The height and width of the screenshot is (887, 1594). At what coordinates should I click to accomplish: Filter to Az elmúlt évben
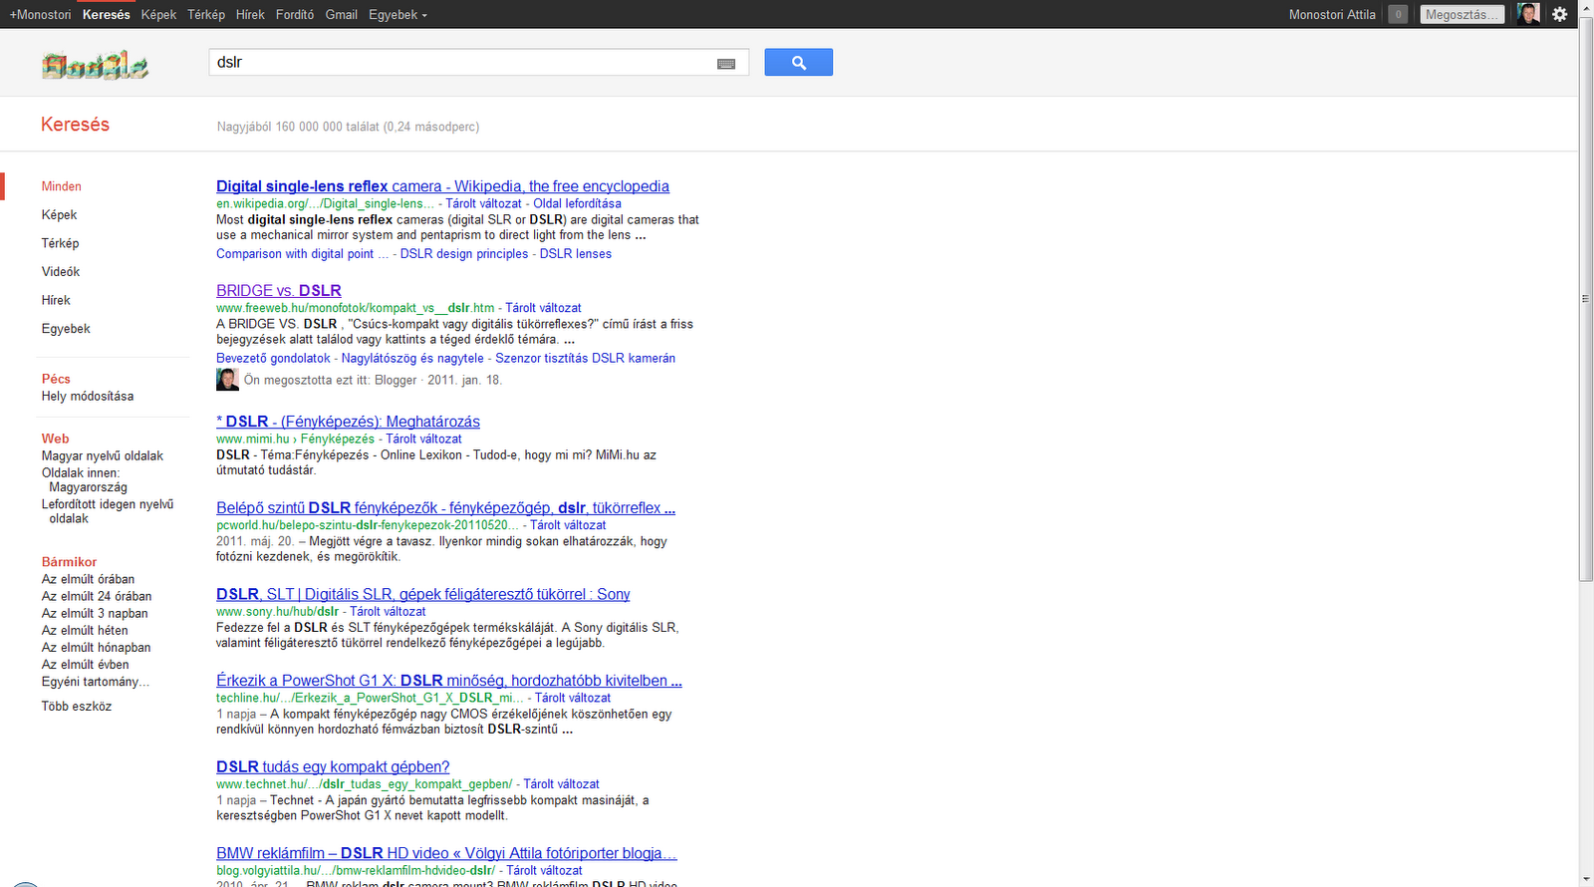[85, 664]
